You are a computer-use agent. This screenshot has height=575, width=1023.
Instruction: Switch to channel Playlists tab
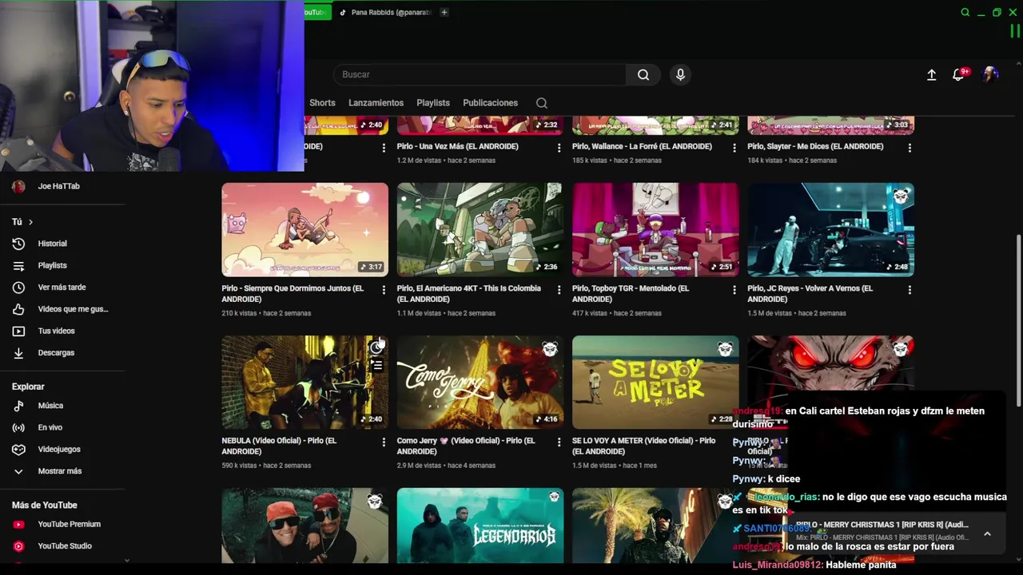pyautogui.click(x=433, y=103)
